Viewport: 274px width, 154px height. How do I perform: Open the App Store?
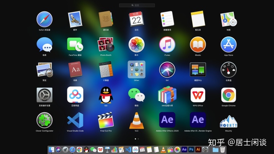point(229,44)
